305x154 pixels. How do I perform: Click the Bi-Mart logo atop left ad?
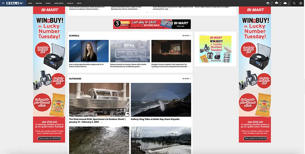click(50, 10)
